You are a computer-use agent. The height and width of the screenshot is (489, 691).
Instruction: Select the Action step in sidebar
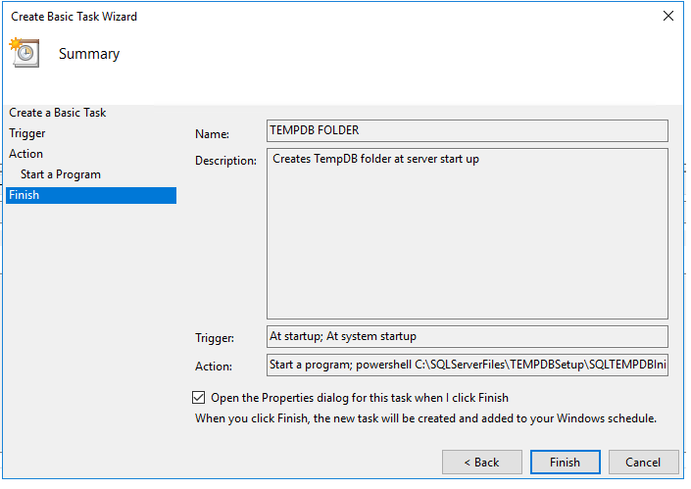[26, 155]
